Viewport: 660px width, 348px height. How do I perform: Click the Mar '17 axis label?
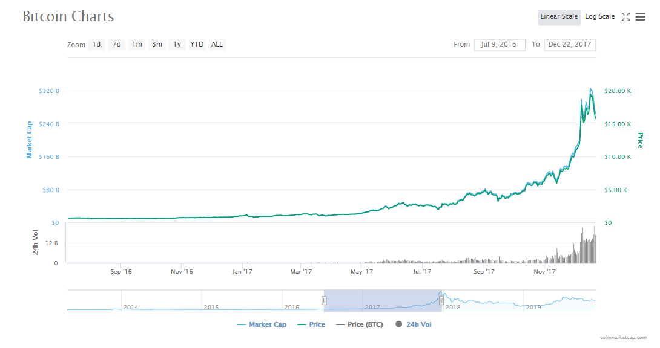click(301, 272)
